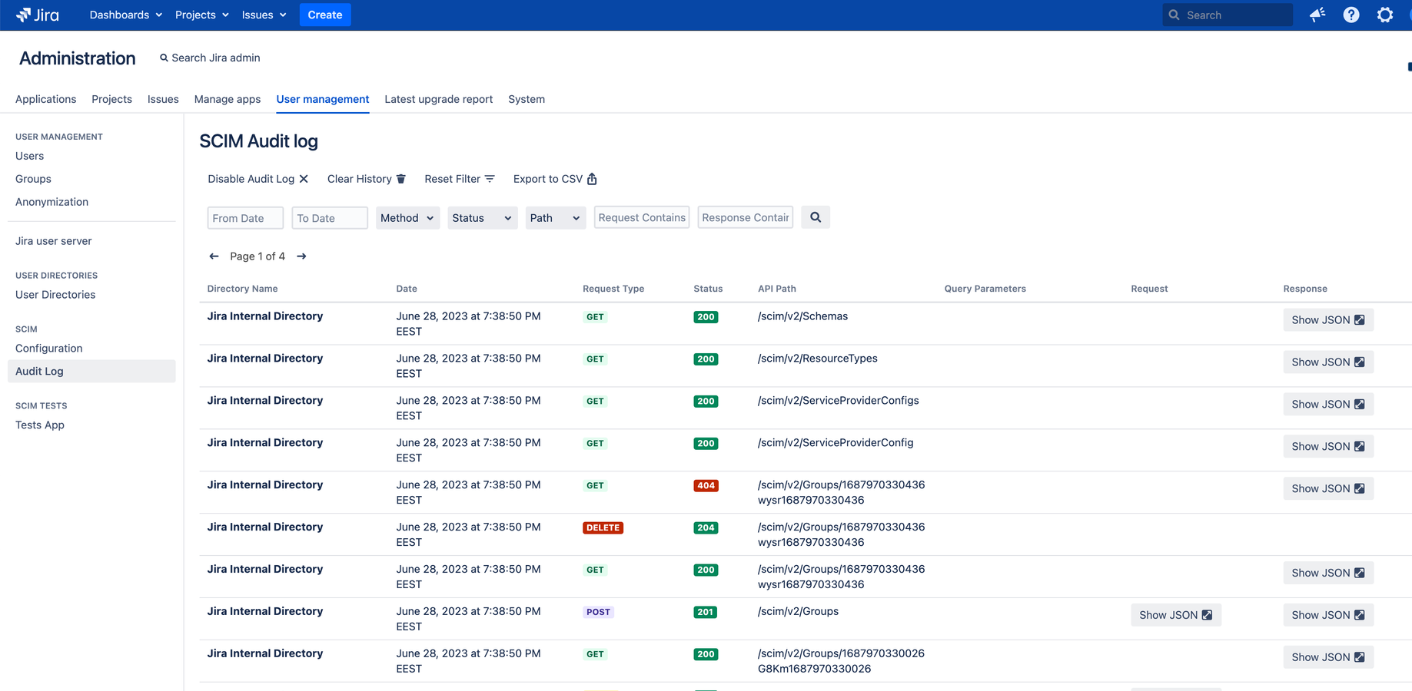Show response JSON for POST /scim/v2/Groups
1412x691 pixels.
(x=1328, y=615)
